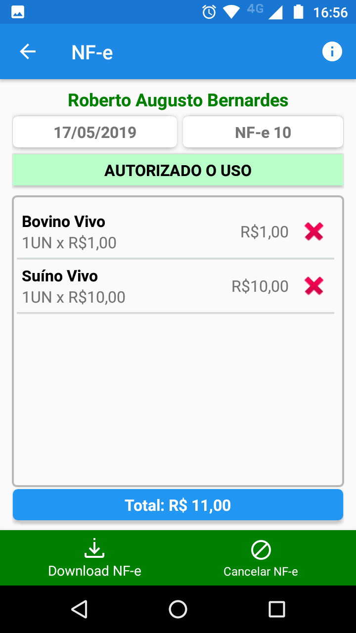The width and height of the screenshot is (356, 633).
Task: Tap the back arrow icon
Action: (x=28, y=51)
